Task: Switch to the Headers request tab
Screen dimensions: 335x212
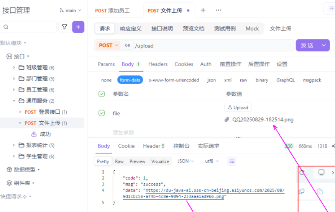Action: (x=158, y=64)
